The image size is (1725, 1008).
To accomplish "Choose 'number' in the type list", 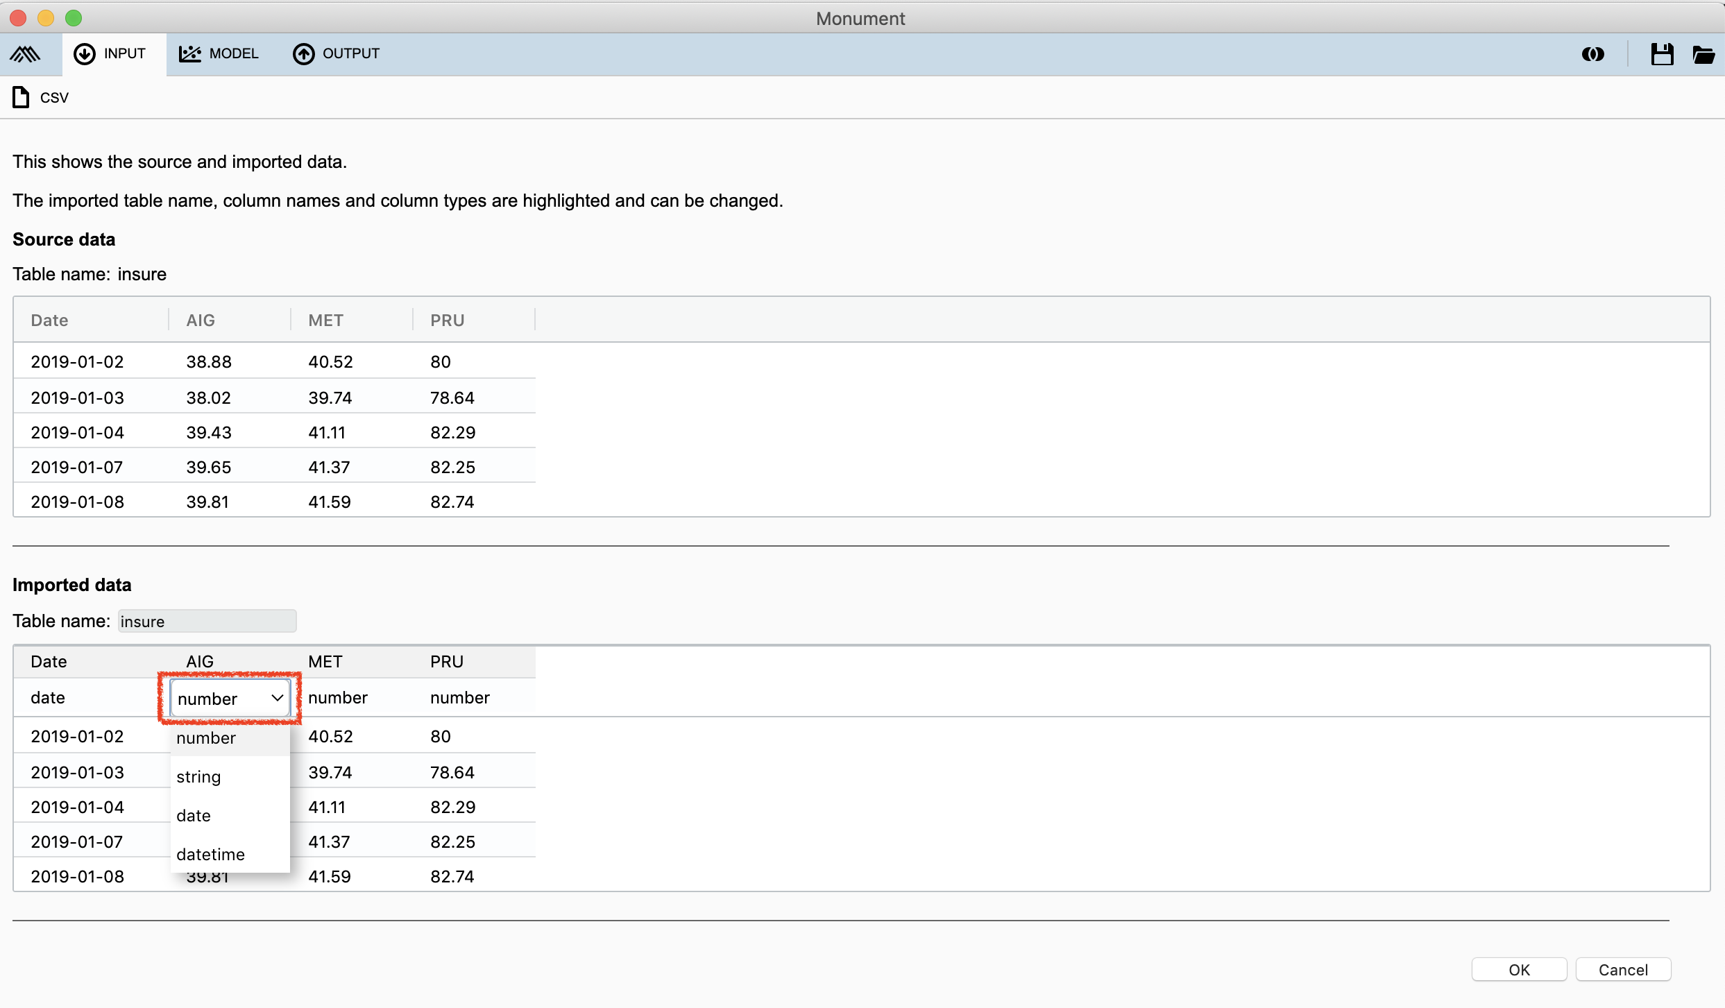I will pos(230,738).
